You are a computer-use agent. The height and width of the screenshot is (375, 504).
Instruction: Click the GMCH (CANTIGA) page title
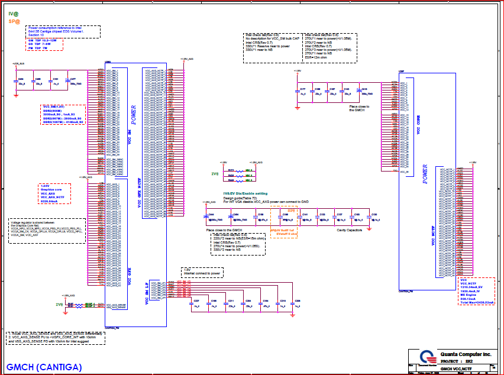[44, 367]
